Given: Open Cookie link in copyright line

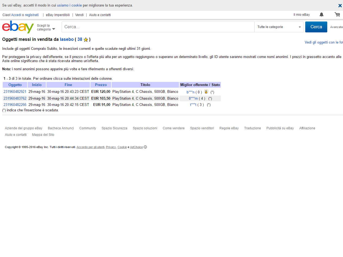Looking at the screenshot, I should coord(122,147).
